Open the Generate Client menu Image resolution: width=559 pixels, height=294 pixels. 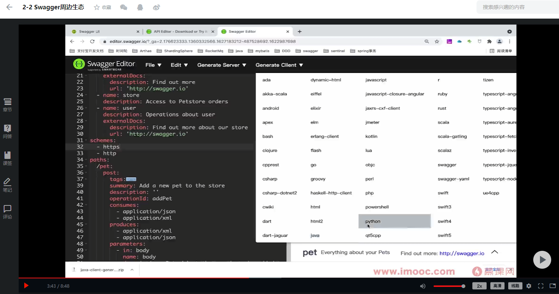pyautogui.click(x=279, y=65)
